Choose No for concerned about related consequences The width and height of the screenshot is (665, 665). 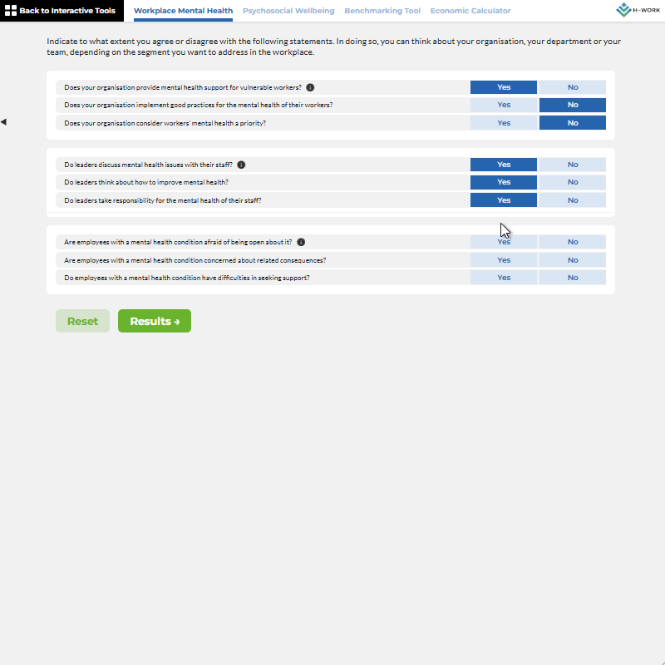572,260
